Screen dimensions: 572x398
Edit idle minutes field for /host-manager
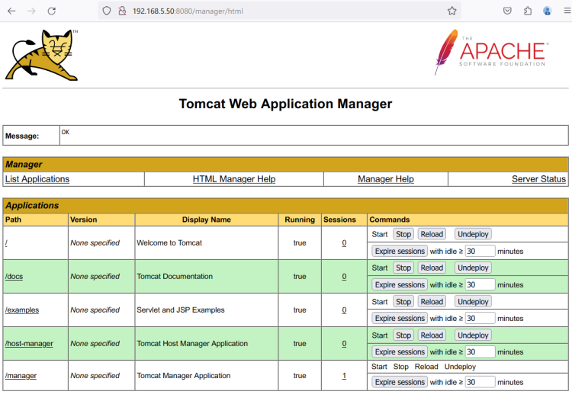(x=480, y=352)
